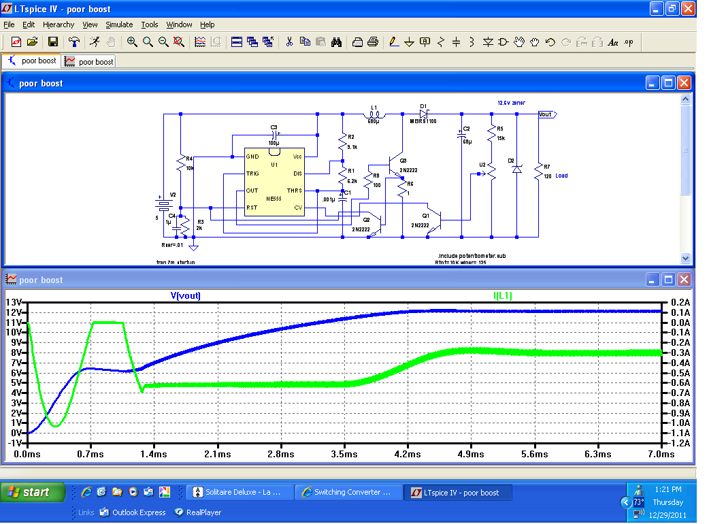Open the Simulate menu
The image size is (709, 524).
119,24
